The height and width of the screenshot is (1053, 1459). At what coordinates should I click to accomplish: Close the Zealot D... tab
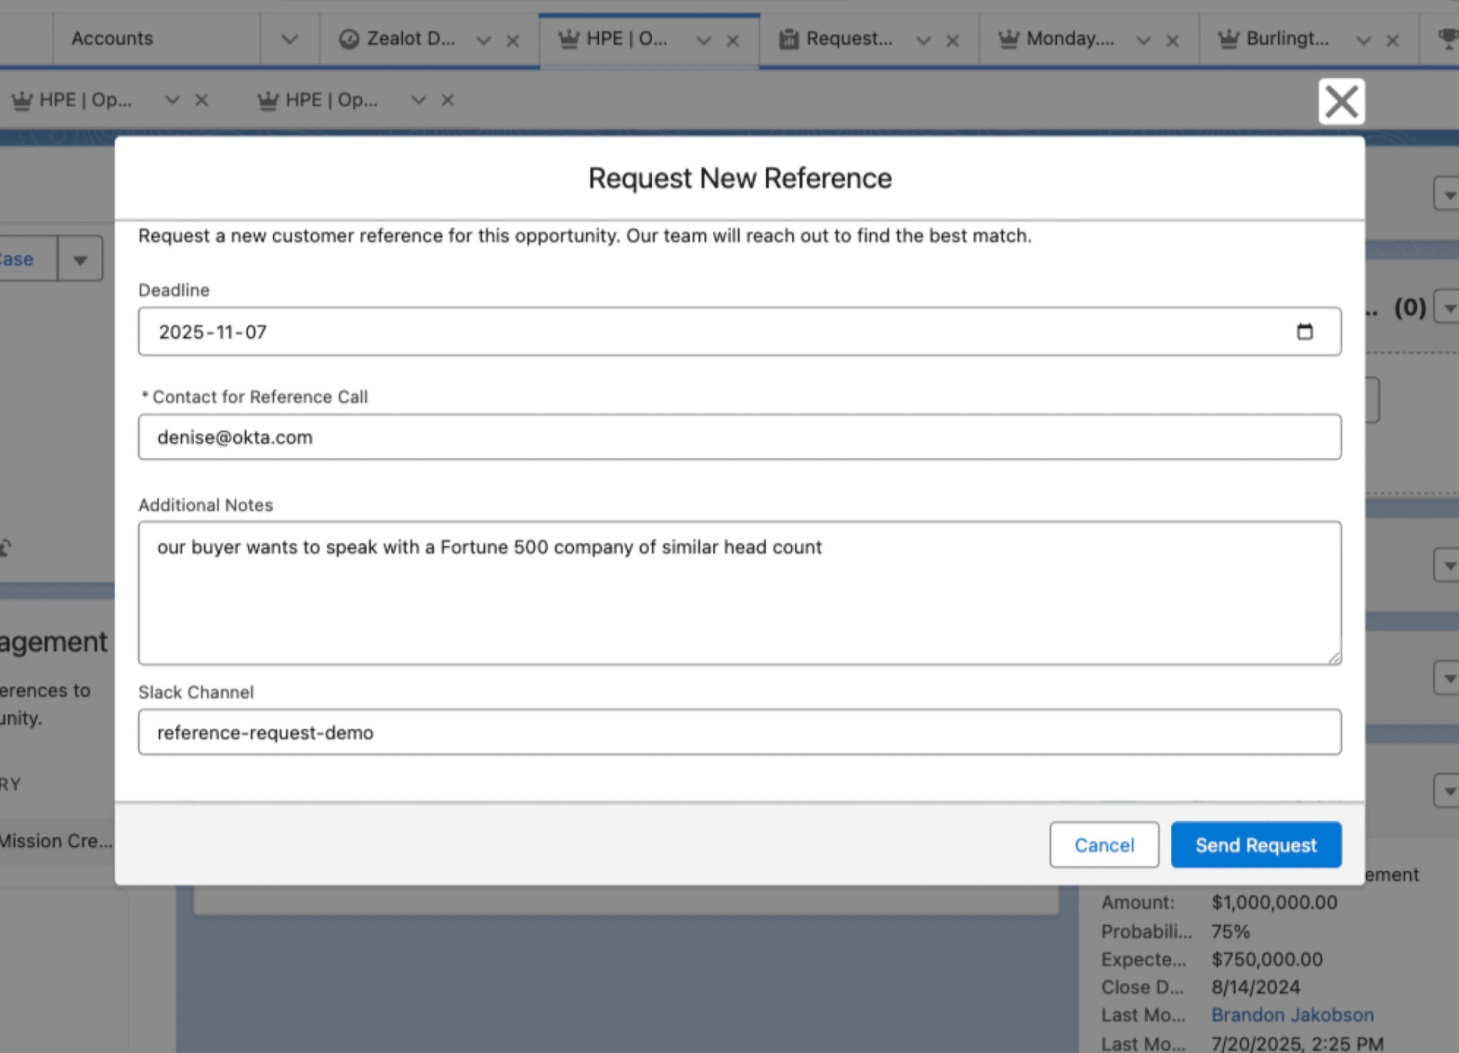512,41
